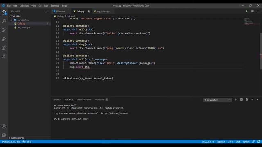Screen dimensions: 262x147
Task: Open Source Control view
Action: point(4,30)
